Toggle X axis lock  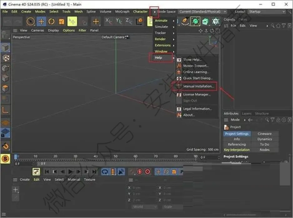tap(109, 21)
